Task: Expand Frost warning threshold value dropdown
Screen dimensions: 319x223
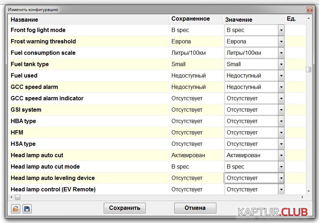Action: tap(281, 42)
